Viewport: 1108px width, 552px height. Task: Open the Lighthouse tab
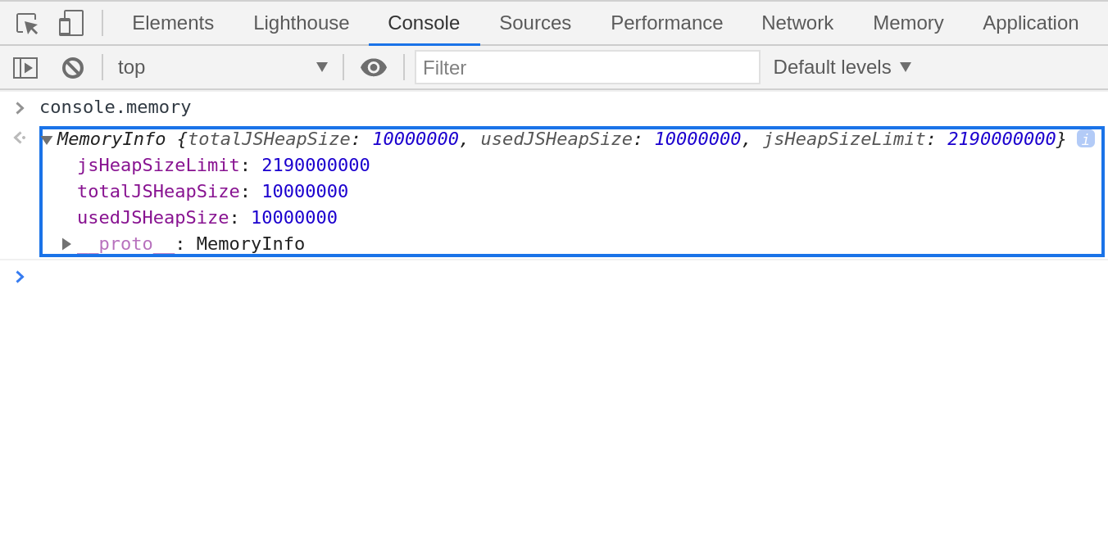coord(301,23)
